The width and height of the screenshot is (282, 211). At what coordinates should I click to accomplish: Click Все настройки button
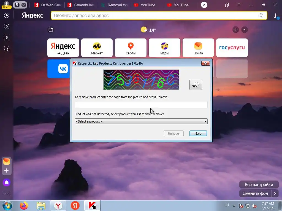point(259,185)
